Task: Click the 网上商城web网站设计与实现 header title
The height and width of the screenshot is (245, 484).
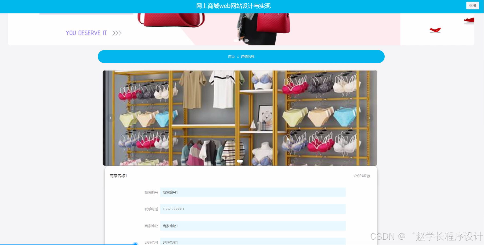Action: pos(233,6)
